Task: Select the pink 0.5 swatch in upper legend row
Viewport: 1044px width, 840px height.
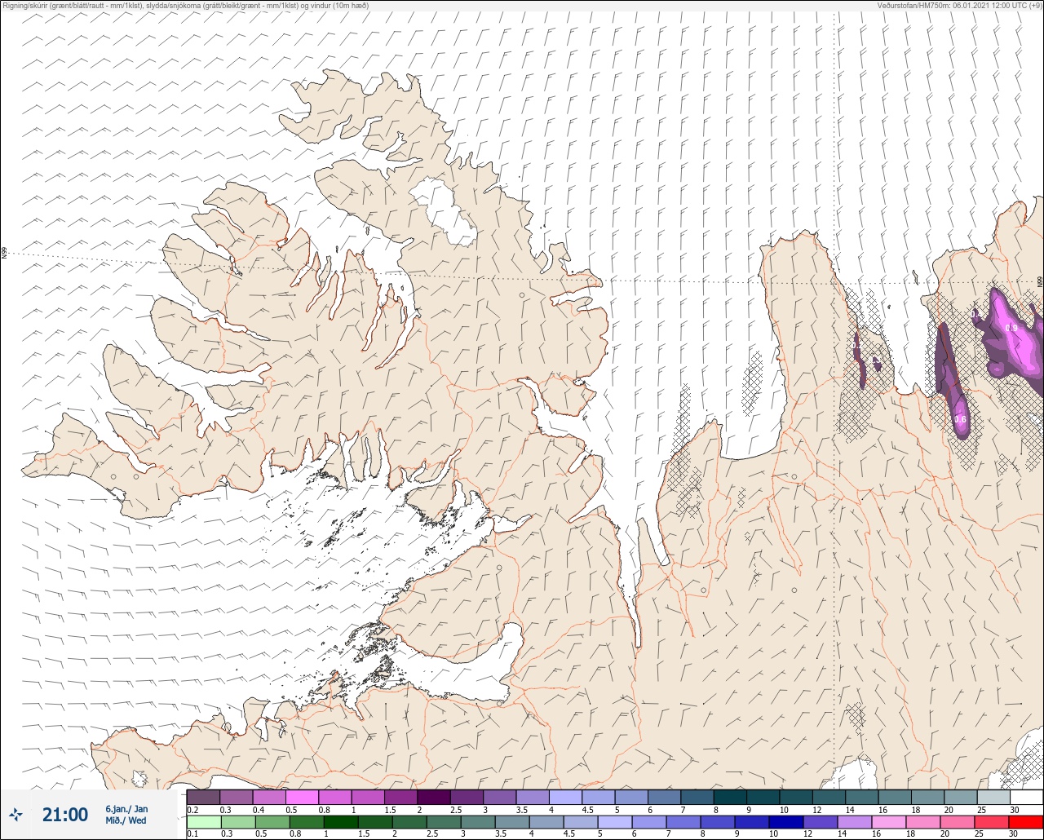Action: click(x=302, y=797)
